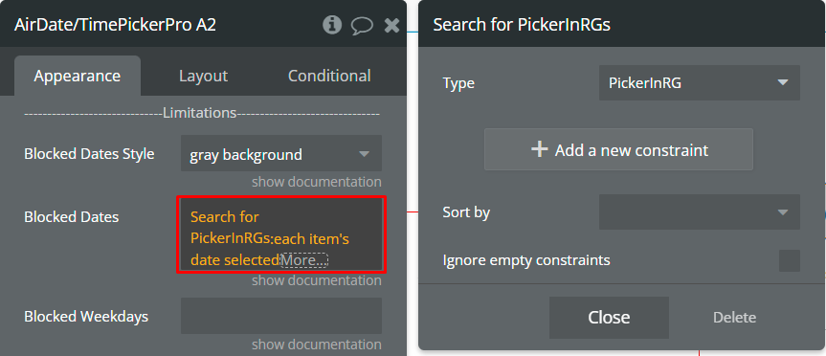Switch to the Conditional tab
Image resolution: width=826 pixels, height=356 pixels.
329,76
